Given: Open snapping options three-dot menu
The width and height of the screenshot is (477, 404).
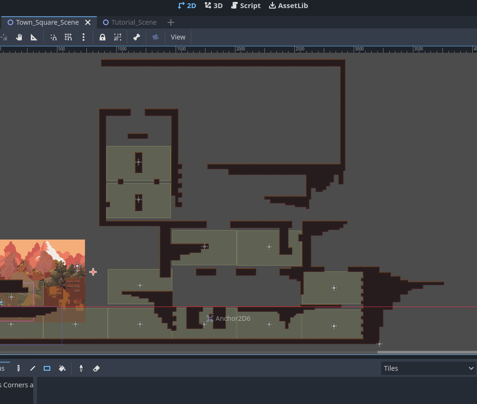Looking at the screenshot, I should (84, 37).
